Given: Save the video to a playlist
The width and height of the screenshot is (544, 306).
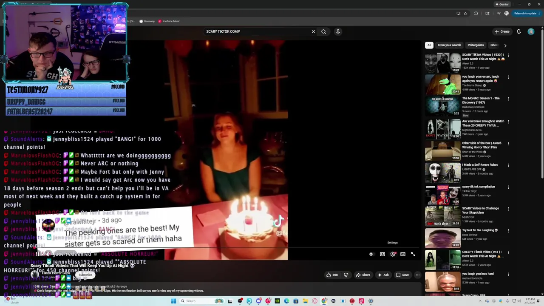Looking at the screenshot, I should pos(402,275).
